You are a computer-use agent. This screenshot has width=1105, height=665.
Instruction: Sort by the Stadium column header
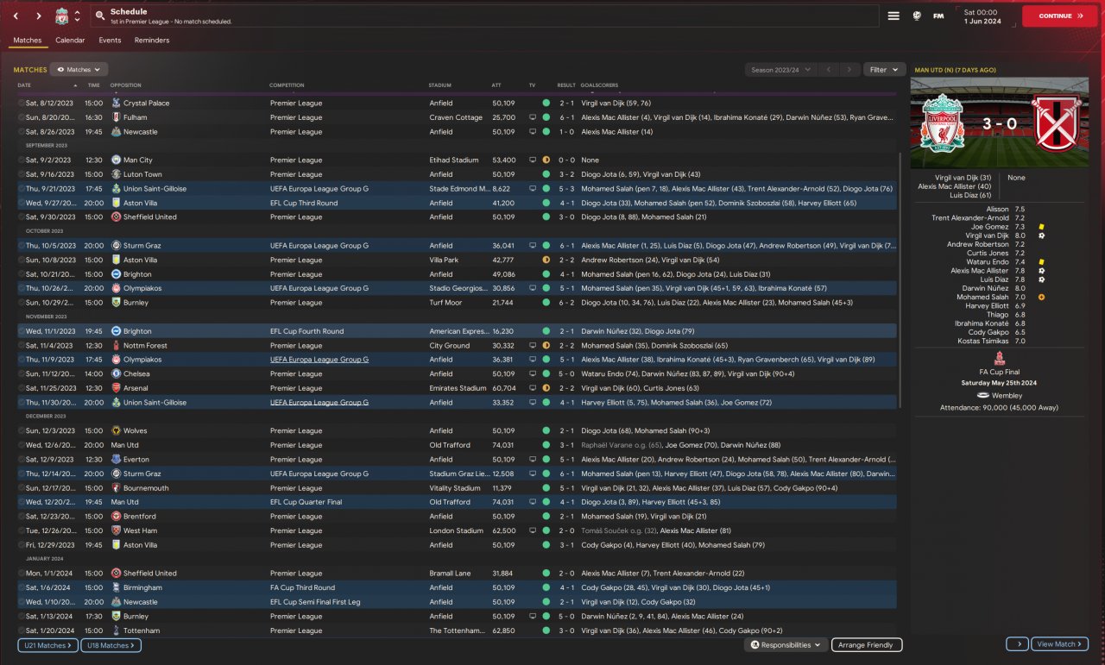[x=440, y=85]
